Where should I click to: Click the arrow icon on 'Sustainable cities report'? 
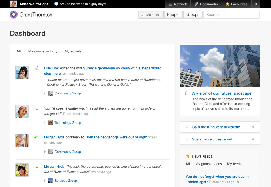253,139
